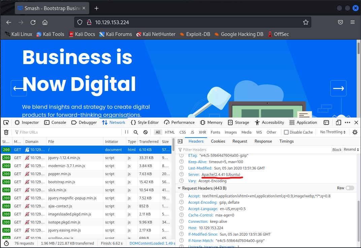Open the Kali Docs bookmark
The height and width of the screenshot is (248, 361).
click(x=82, y=34)
